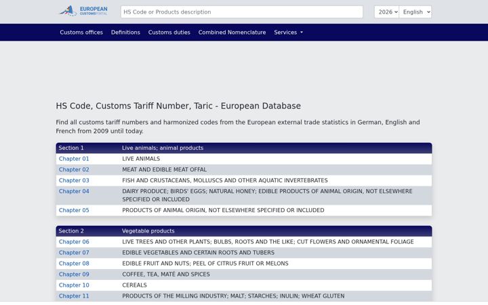Open Chapter 06 link
This screenshot has height=305, width=488.
point(74,242)
